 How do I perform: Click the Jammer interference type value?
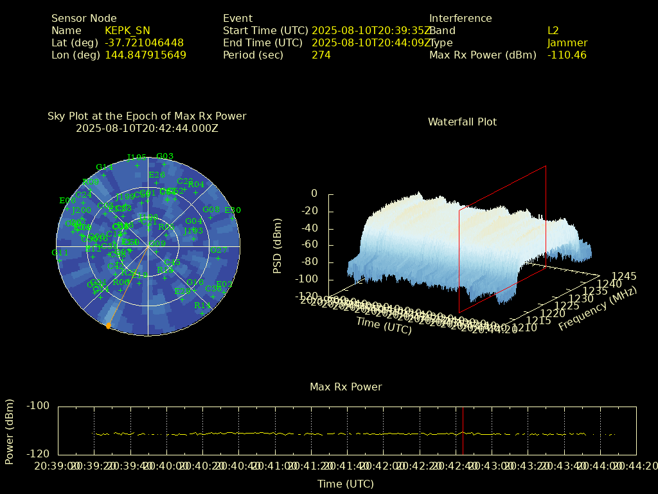[567, 43]
